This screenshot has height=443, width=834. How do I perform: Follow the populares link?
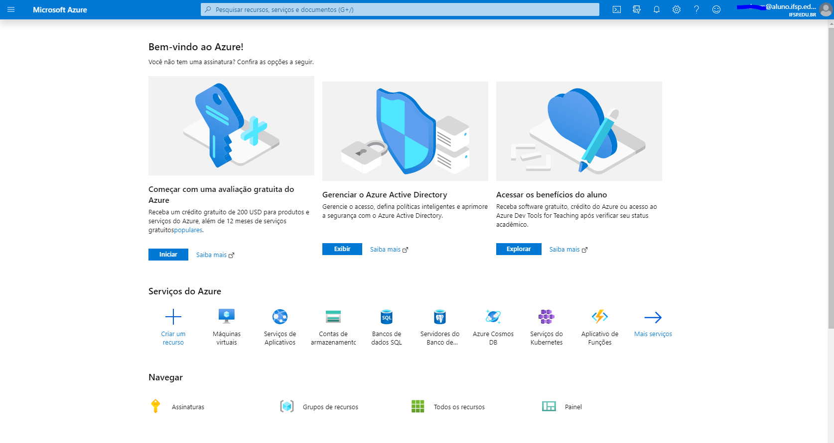point(188,230)
